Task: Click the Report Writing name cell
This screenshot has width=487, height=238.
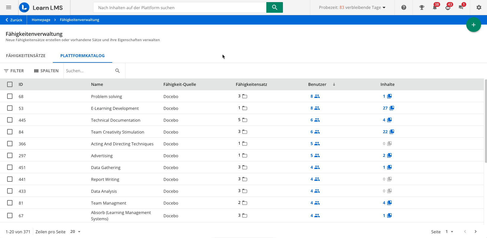Action: pos(105,179)
